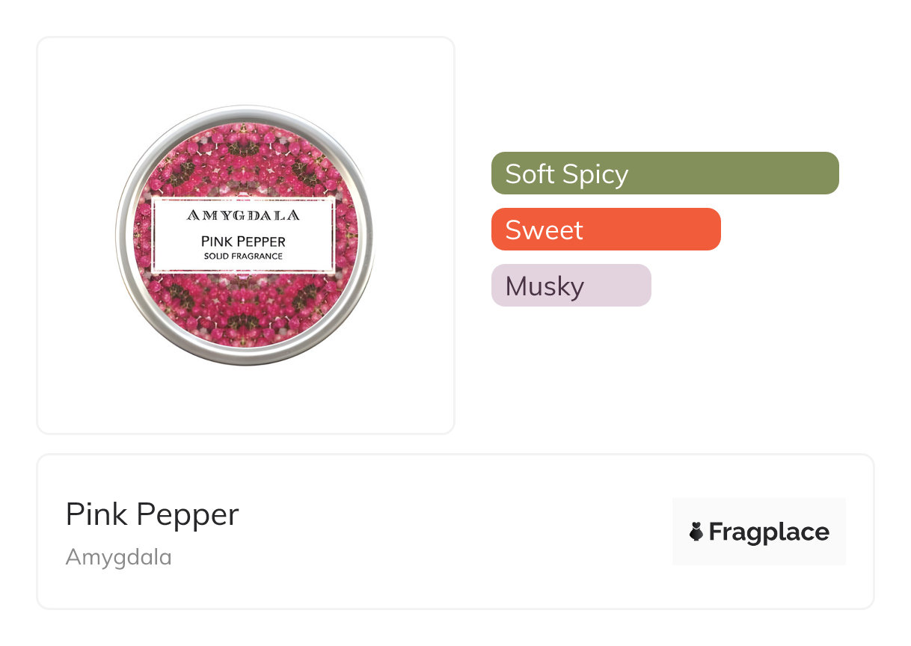The width and height of the screenshot is (911, 646).
Task: Click the SOLID FRAGRANCE text on the tin
Action: [x=243, y=256]
